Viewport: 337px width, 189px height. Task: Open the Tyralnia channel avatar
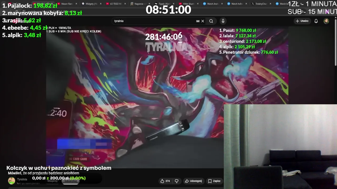11,181
